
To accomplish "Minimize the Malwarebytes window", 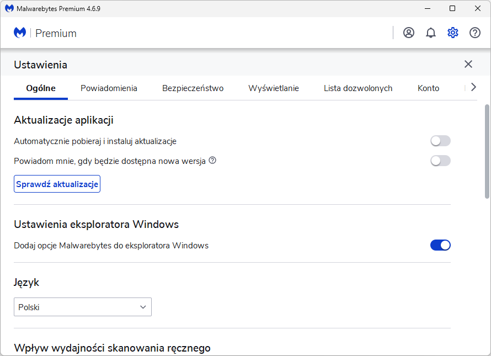I will coord(428,8).
